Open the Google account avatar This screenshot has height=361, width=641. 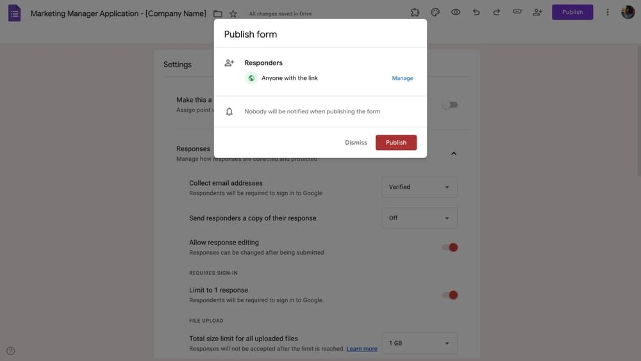tap(628, 12)
